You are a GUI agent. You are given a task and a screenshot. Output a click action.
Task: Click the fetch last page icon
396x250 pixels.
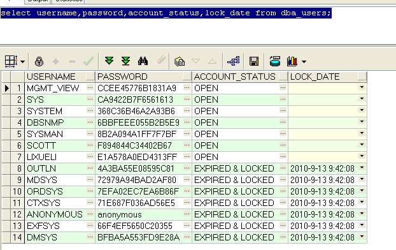click(125, 61)
